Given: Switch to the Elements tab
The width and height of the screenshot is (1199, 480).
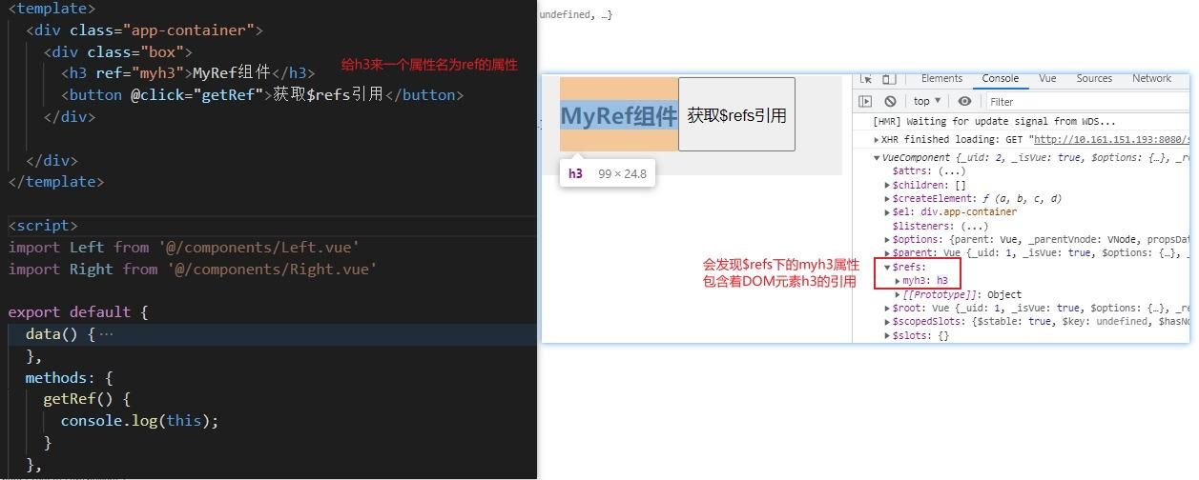Looking at the screenshot, I should point(941,79).
